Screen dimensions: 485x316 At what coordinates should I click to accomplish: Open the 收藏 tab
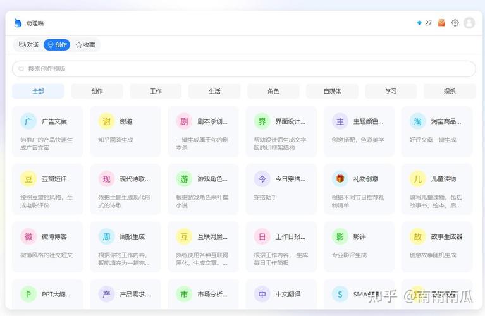tap(85, 45)
